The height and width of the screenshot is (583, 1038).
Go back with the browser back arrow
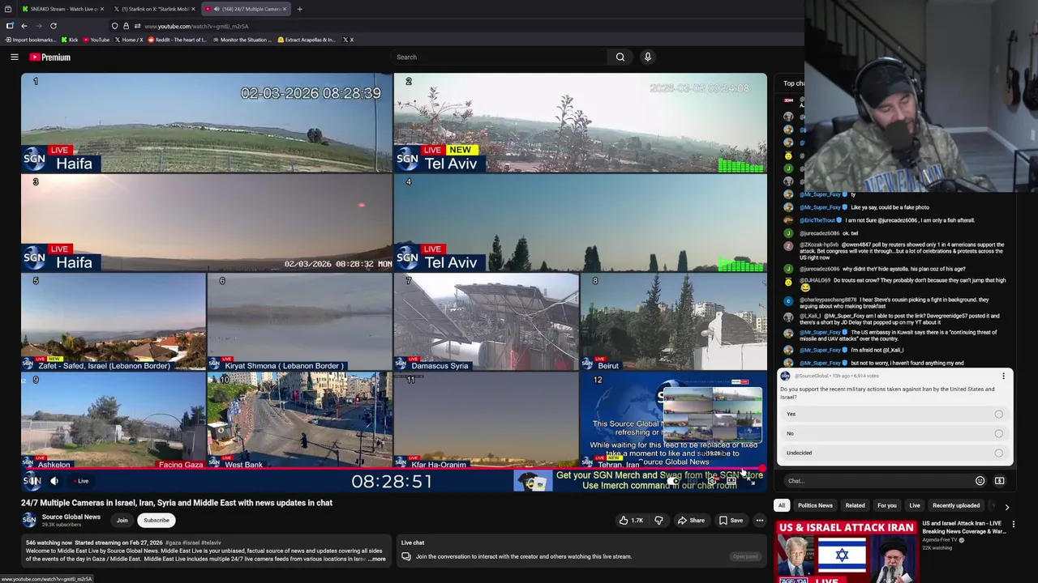(x=24, y=26)
